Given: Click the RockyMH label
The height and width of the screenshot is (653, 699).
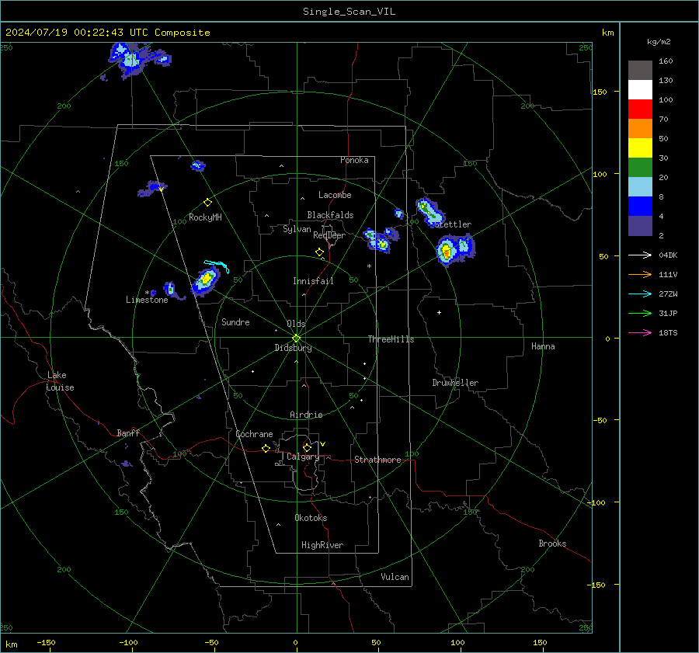Looking at the screenshot, I should click(x=205, y=217).
